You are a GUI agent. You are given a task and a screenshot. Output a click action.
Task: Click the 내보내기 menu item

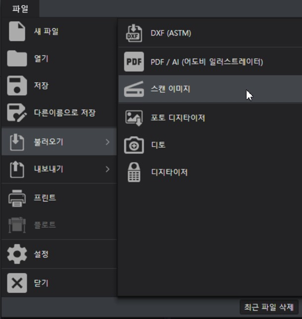59,169
